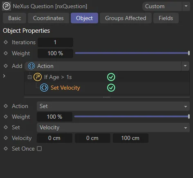Click the arrow beside Custom dropdown

[186, 6]
